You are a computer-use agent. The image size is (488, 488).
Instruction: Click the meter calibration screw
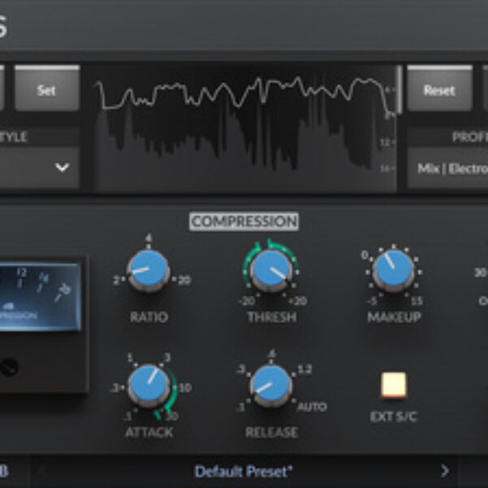[x=9, y=368]
